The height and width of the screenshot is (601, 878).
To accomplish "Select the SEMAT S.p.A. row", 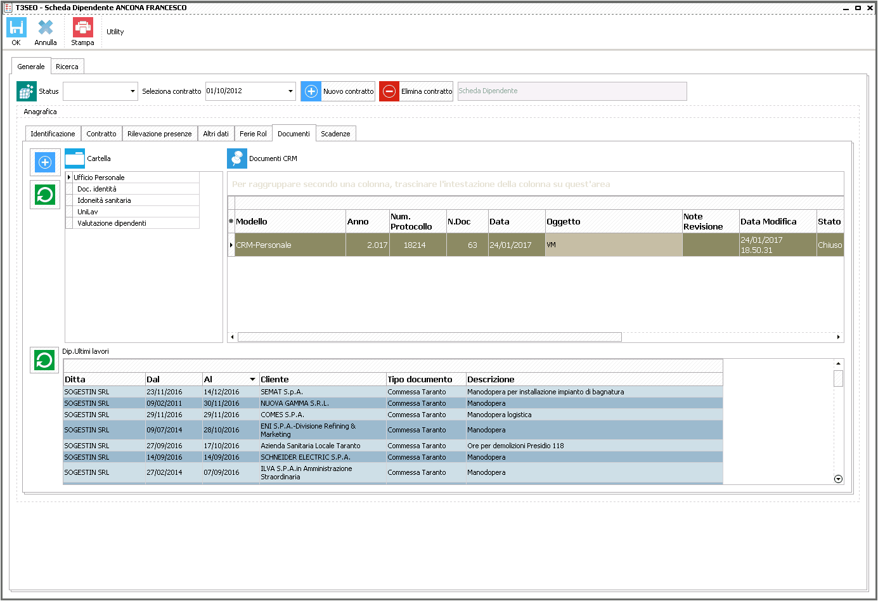I will 393,392.
